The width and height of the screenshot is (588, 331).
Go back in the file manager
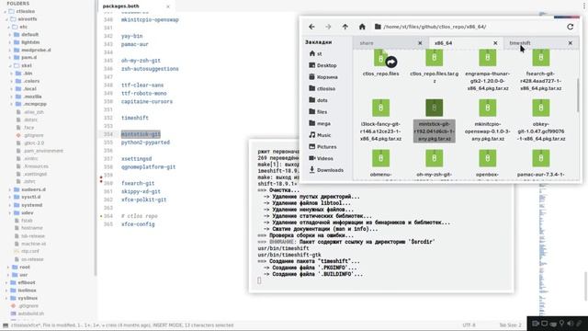tap(311, 27)
